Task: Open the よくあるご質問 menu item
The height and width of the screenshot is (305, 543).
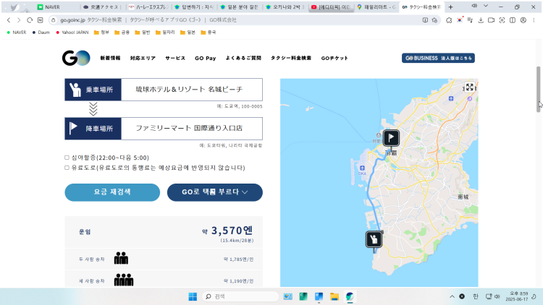Action: (x=243, y=58)
